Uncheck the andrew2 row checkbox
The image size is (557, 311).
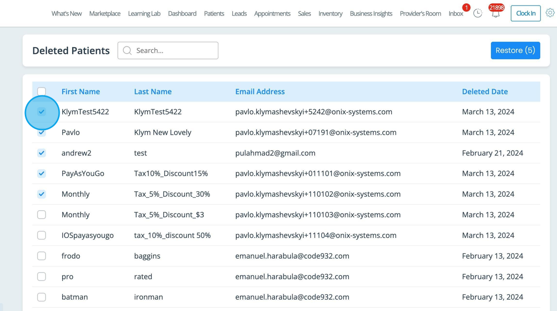click(42, 153)
